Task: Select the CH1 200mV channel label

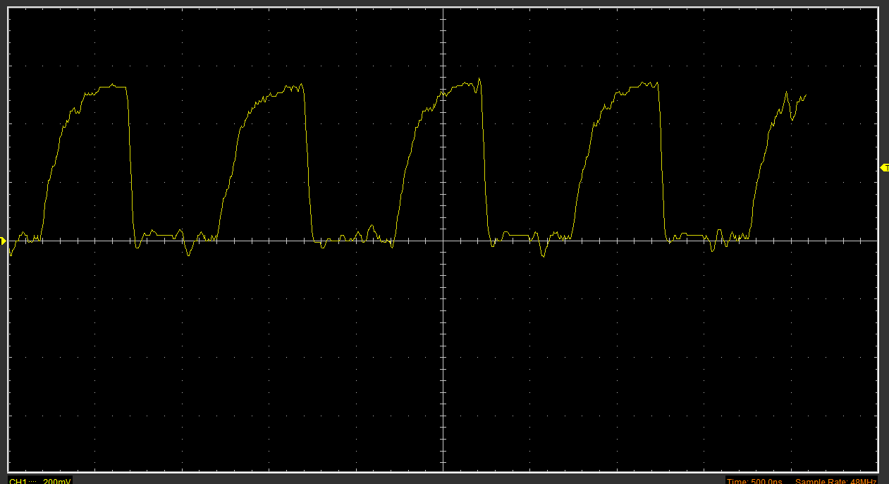Action: 39,480
